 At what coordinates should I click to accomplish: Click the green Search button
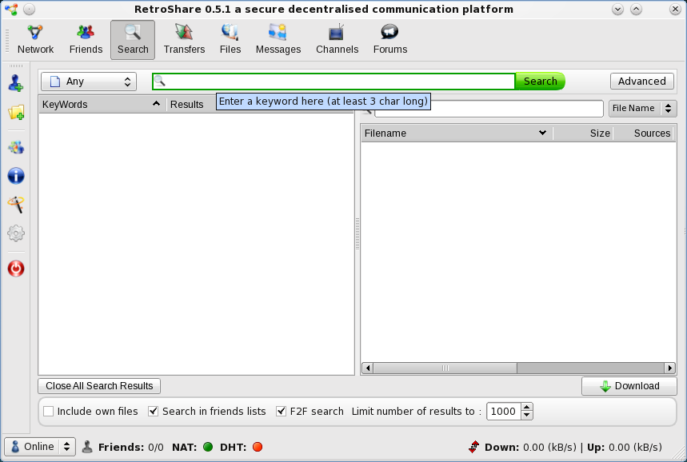point(540,81)
